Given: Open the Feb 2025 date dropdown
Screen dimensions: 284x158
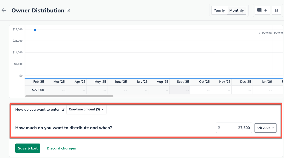Looking at the screenshot, I should 265,128.
